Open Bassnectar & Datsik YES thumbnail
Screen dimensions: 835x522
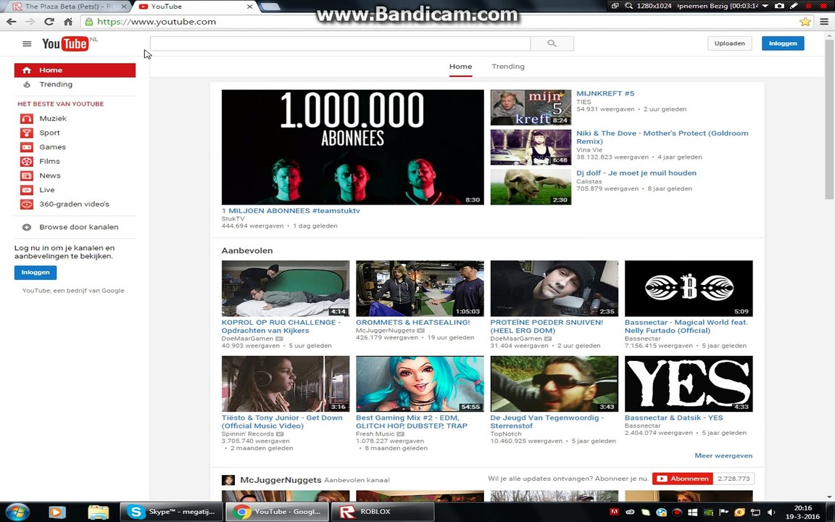[689, 384]
